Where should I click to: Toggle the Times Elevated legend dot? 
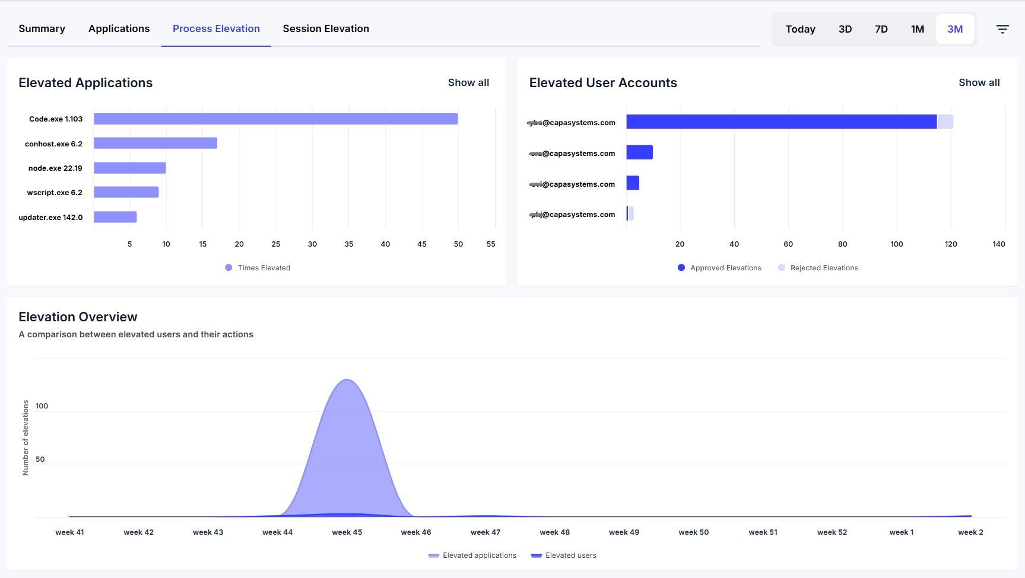click(229, 268)
